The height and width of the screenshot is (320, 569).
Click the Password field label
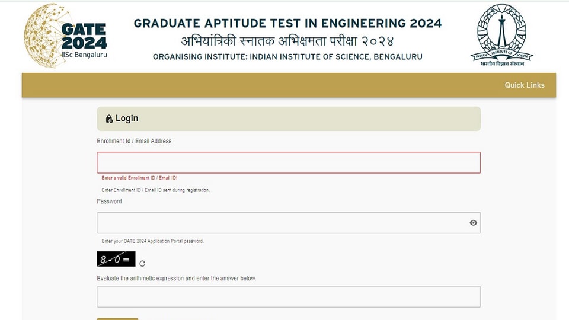coord(109,201)
